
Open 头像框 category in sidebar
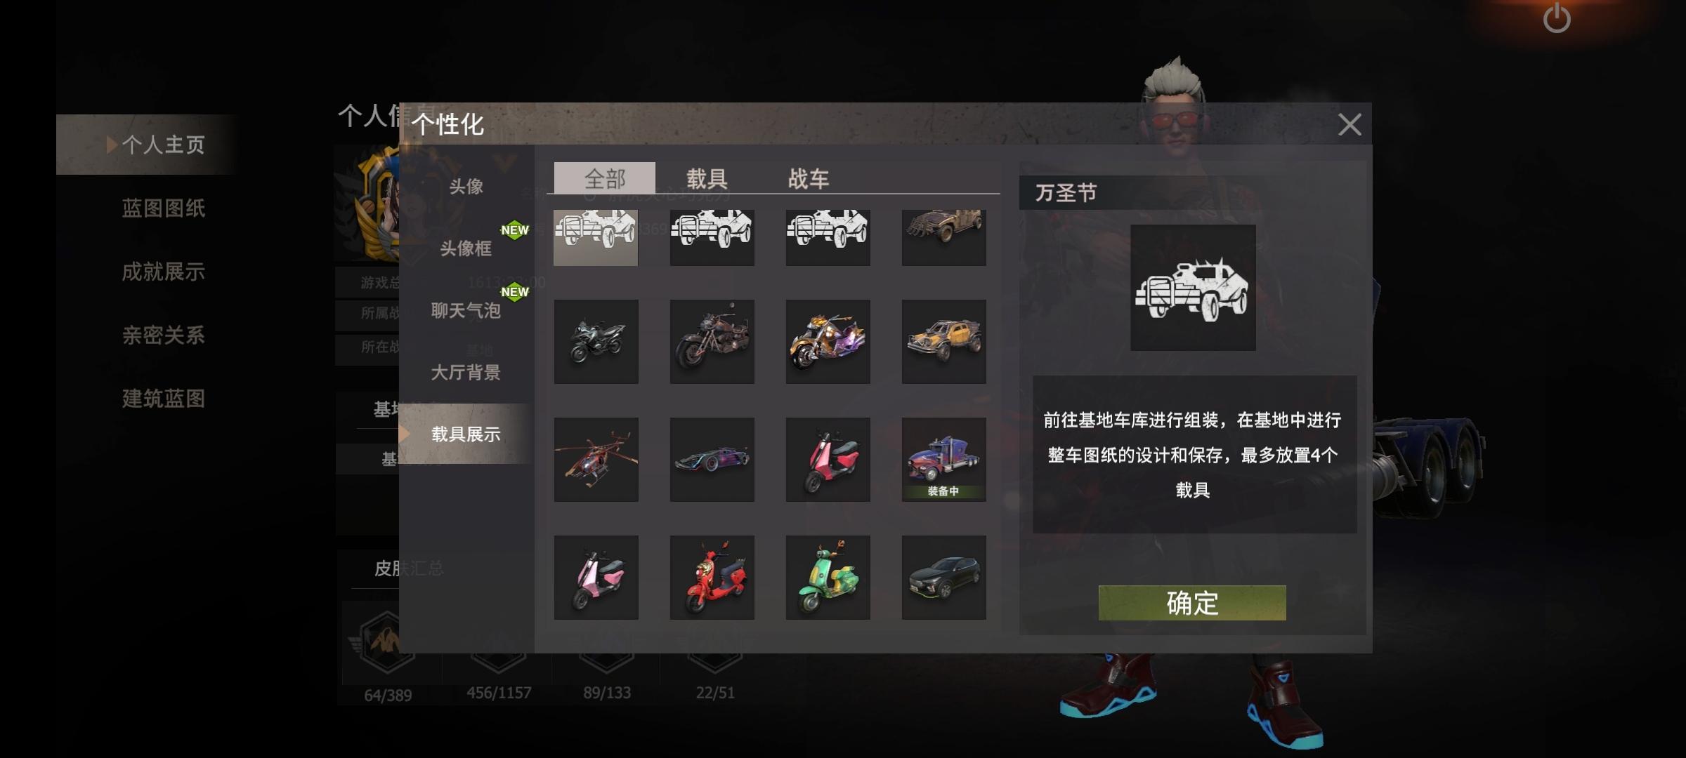[466, 248]
